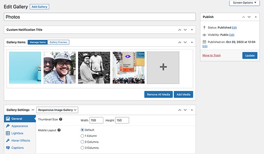Move Publish box down
This screenshot has height=154, width=264.
pos(249,17)
